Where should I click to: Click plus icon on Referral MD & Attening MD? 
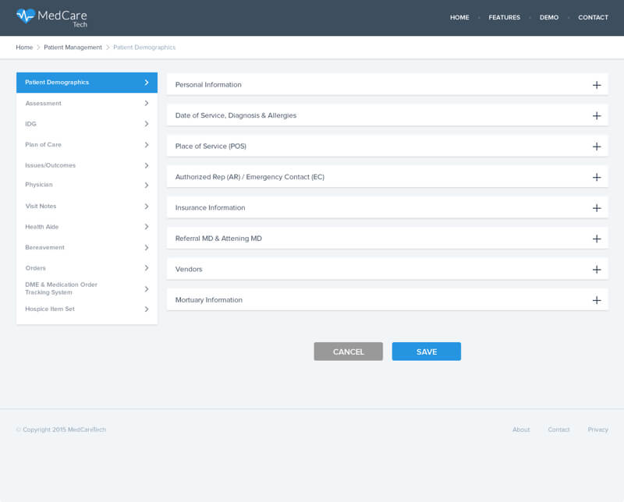point(597,239)
